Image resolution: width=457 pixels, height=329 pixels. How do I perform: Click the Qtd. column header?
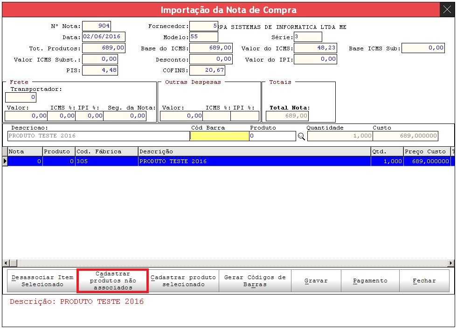point(388,152)
